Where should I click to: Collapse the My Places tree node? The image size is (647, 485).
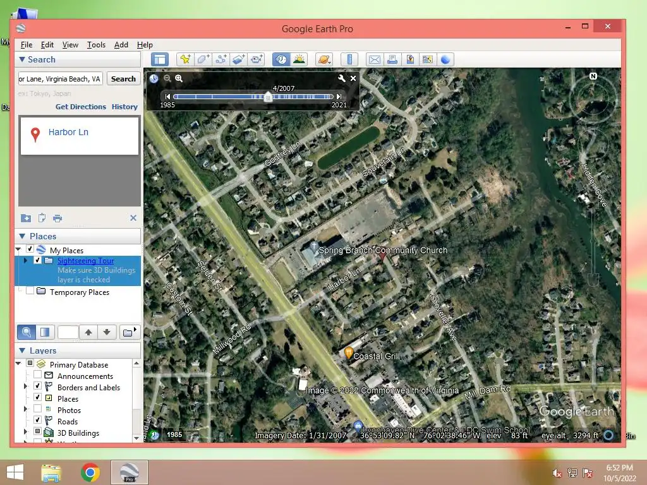tap(18, 249)
